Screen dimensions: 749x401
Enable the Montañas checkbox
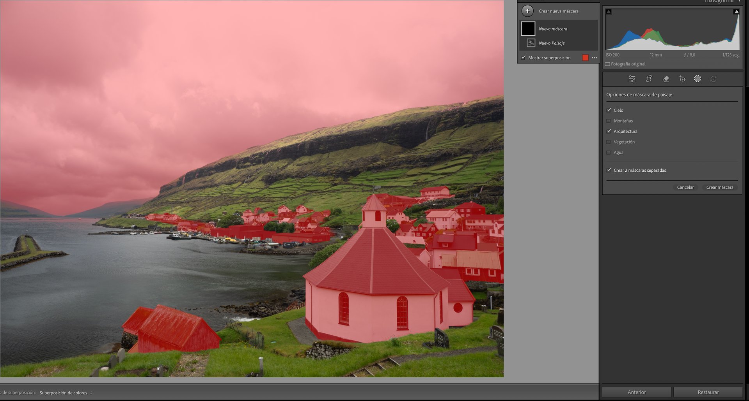[x=609, y=121]
